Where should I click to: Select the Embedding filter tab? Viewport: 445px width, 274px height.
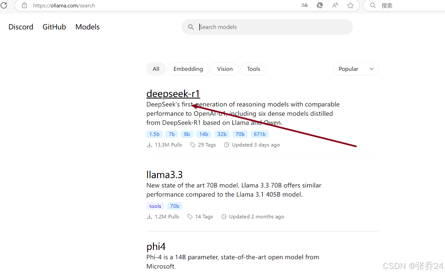click(x=188, y=69)
